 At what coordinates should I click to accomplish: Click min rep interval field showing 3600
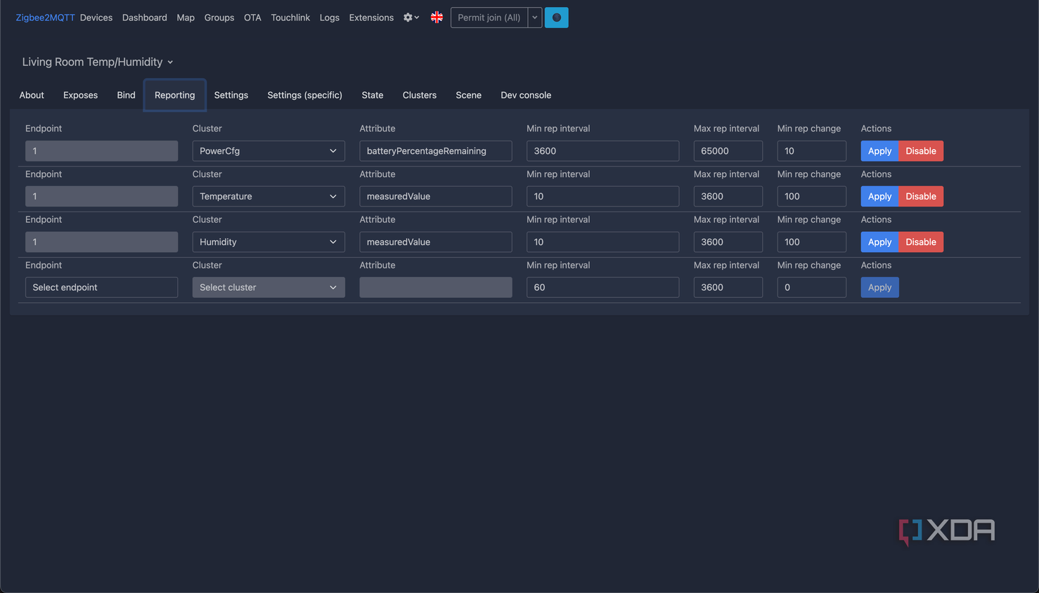click(603, 151)
